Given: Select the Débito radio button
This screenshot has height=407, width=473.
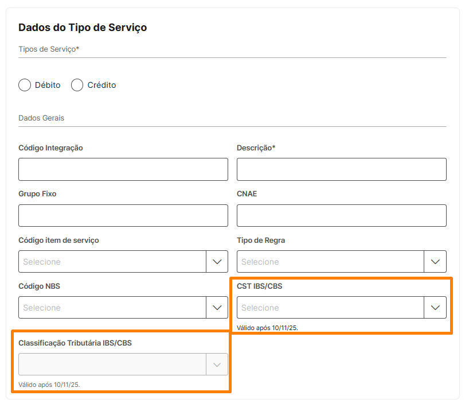Looking at the screenshot, I should [x=25, y=85].
